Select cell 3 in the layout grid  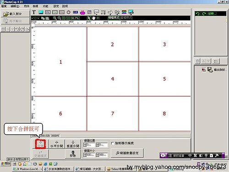[164, 44]
